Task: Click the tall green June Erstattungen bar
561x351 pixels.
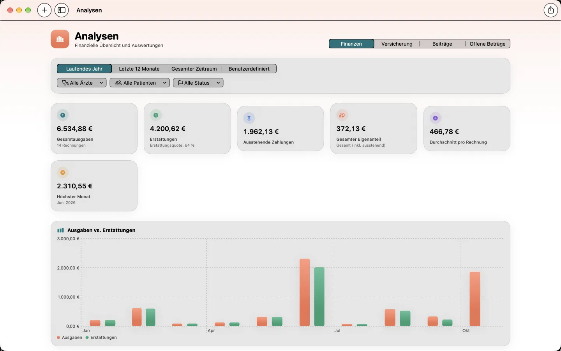Action: pos(319,296)
